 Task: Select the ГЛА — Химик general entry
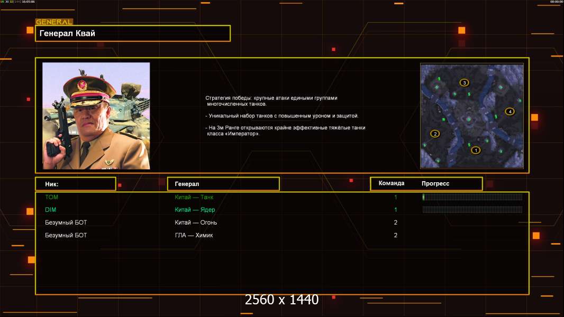click(x=194, y=235)
